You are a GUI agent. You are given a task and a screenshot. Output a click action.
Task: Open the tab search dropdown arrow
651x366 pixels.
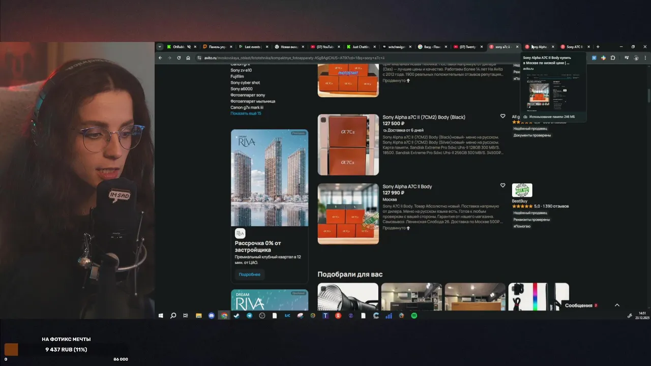160,47
